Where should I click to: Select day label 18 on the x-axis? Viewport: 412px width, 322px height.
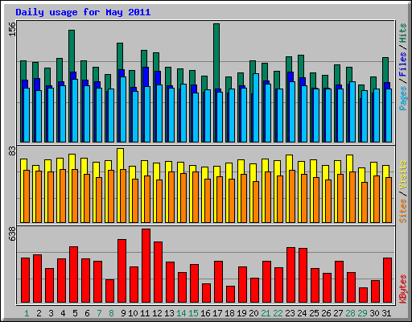click(229, 313)
